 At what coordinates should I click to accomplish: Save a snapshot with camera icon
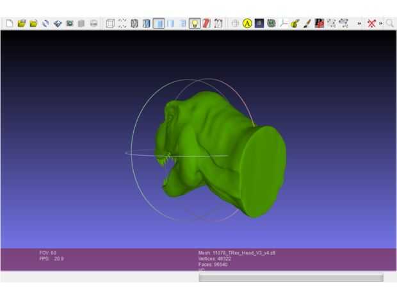70,24
